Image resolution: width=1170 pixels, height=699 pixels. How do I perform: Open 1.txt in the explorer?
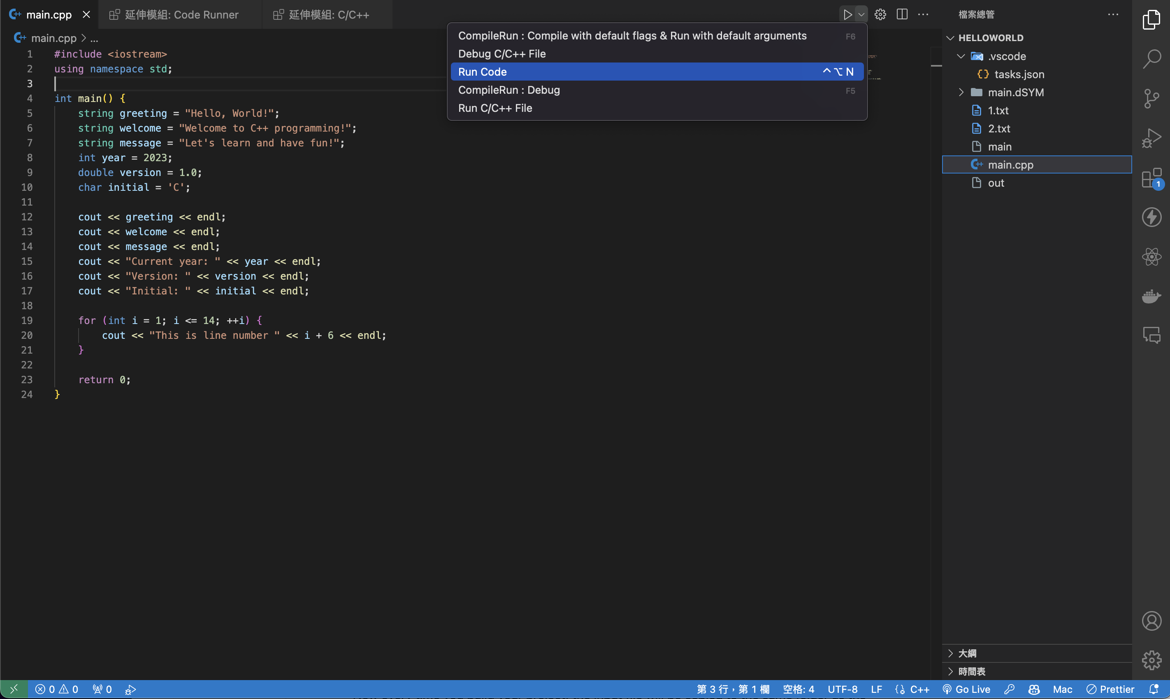tap(1037, 111)
